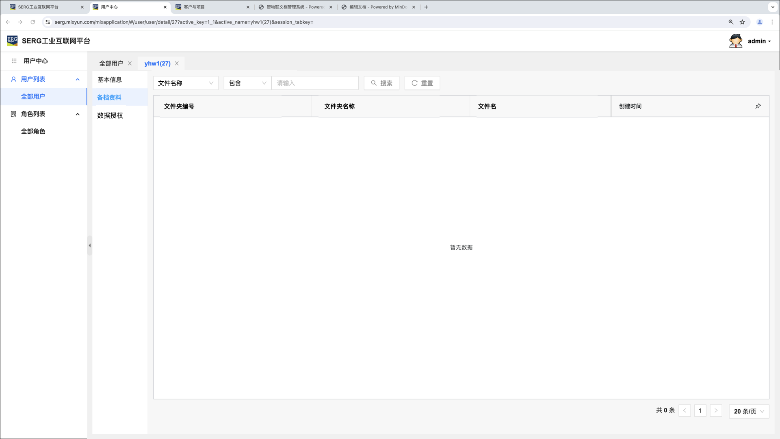This screenshot has width=780, height=439.
Task: Click the browser reload icon
Action: [33, 22]
